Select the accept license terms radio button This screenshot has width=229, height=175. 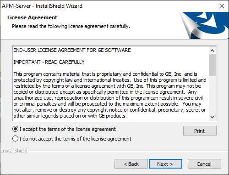[15, 129]
